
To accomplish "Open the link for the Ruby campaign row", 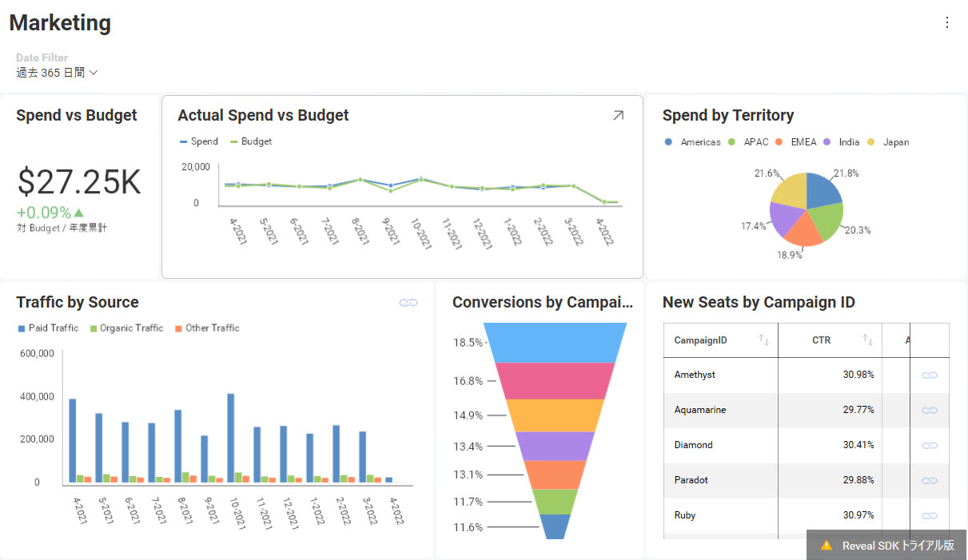I will 929,515.
